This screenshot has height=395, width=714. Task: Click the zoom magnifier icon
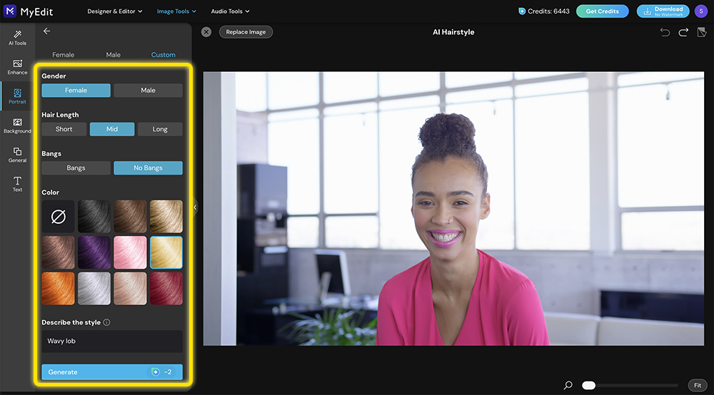click(568, 386)
